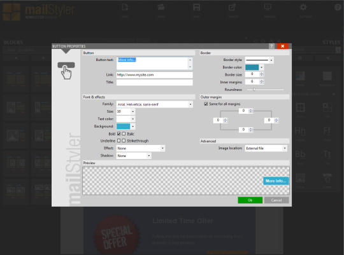Viewport: 344px width, 255px height.
Task: Click the New document toolbar icon in main window
Action: coord(125,8)
